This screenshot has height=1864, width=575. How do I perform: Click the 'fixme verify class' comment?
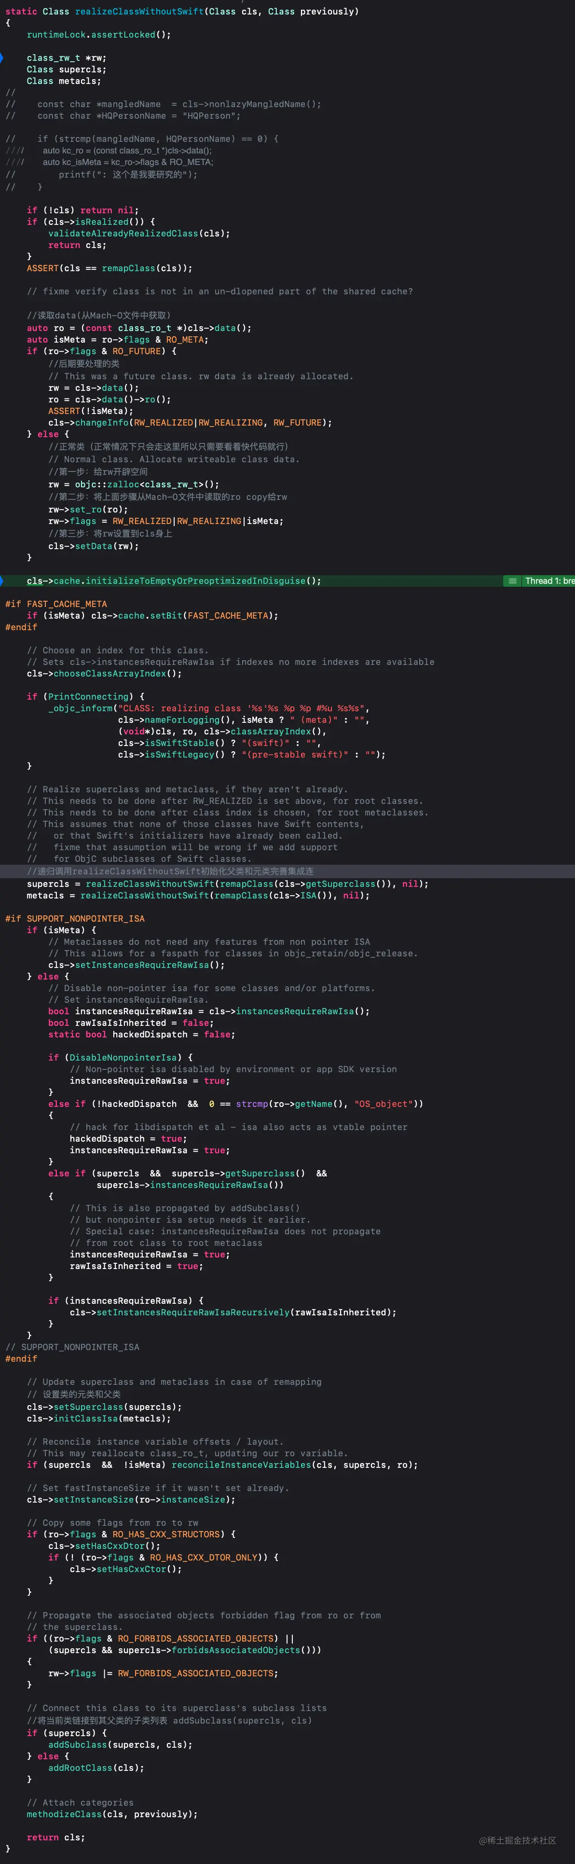point(220,291)
